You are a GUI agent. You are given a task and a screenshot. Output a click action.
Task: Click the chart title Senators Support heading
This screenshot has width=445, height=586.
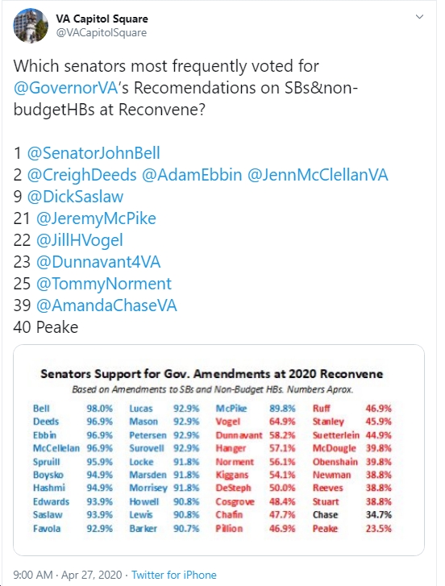tap(212, 374)
